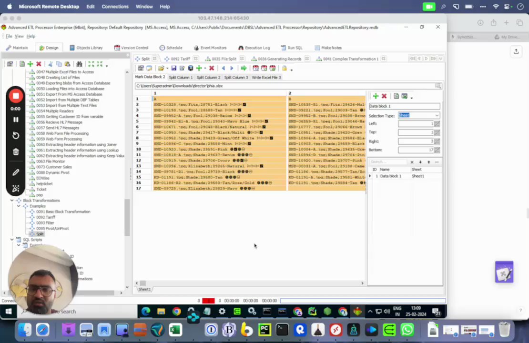Click the green plus icon in left tree toolbar
Screen dimensions: 529x343
(x=31, y=64)
